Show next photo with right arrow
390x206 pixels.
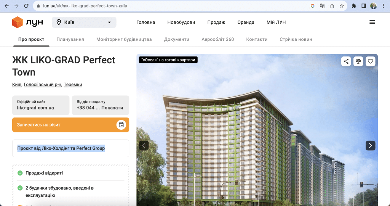(x=370, y=145)
